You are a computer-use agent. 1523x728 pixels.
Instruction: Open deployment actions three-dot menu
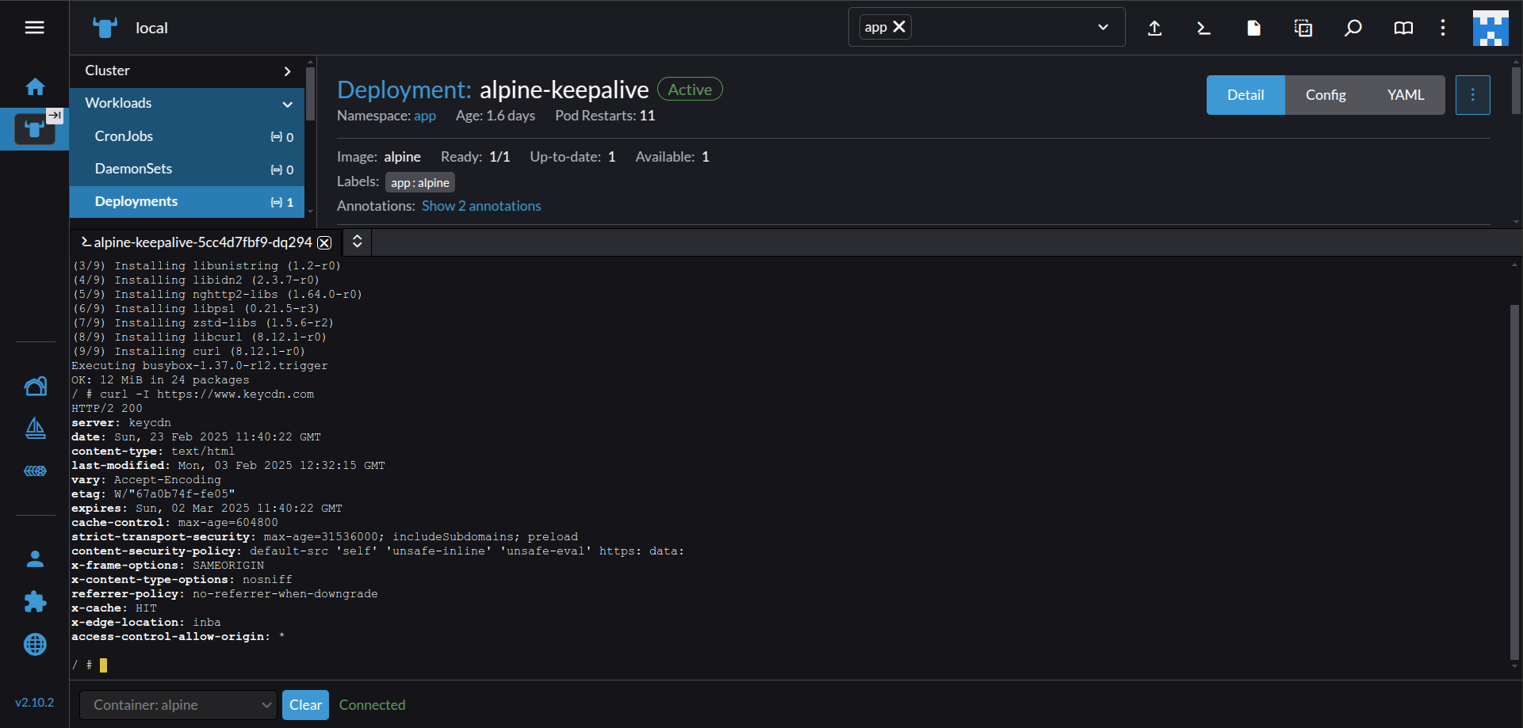[1473, 95]
